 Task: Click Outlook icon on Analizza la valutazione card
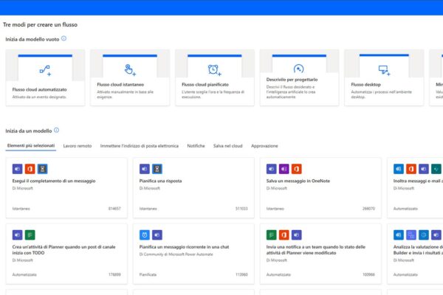[x=399, y=235]
